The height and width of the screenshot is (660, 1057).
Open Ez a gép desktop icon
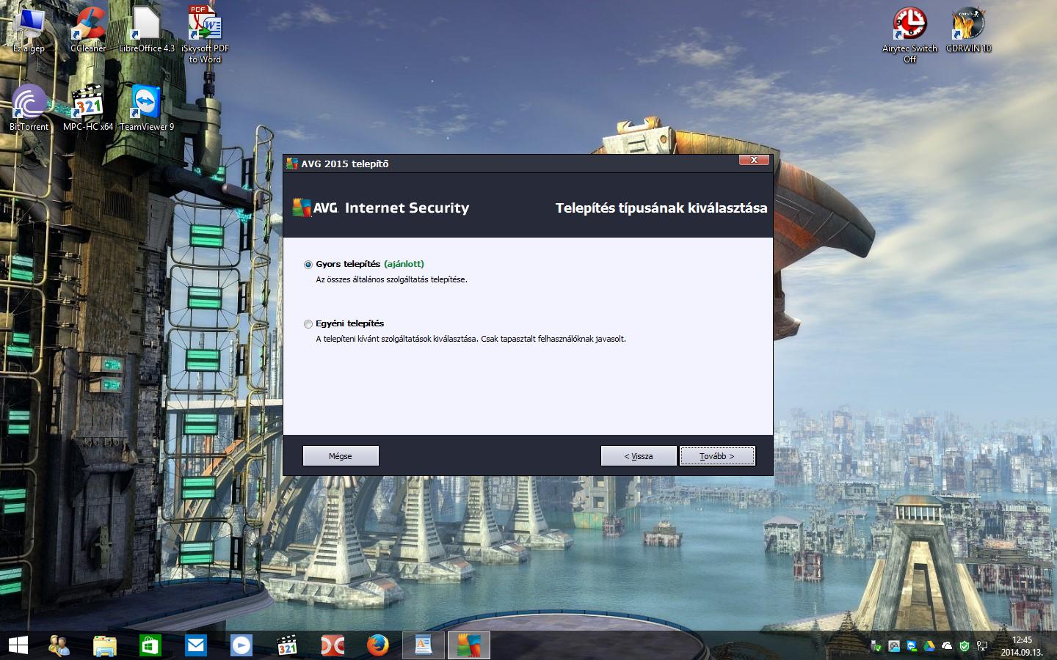coord(29,30)
